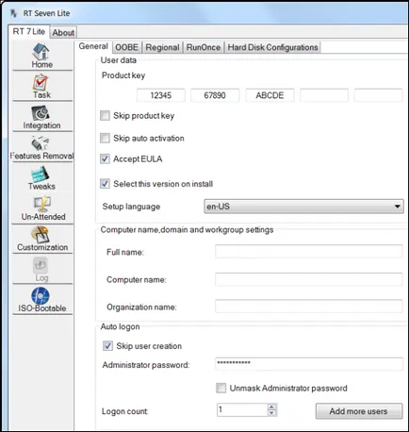Select the Un-Attended section icon

(42, 204)
